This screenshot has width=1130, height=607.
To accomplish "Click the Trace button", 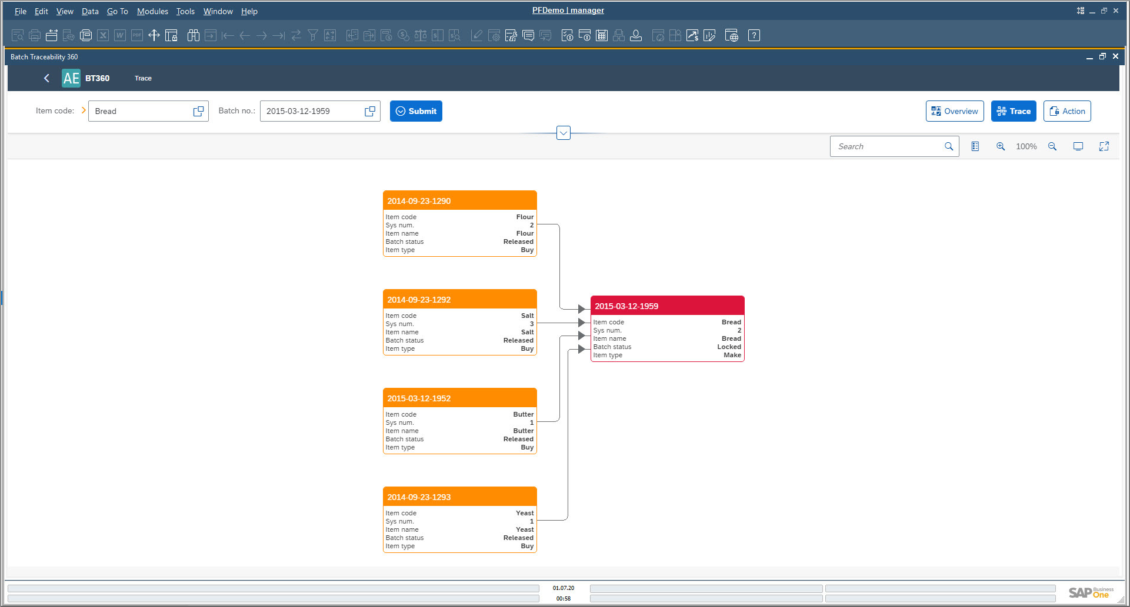I will (x=1014, y=111).
